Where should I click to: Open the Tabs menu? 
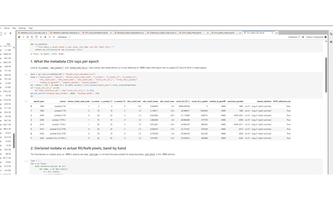tap(14, 28)
